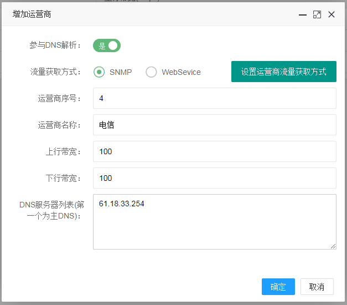The image size is (347, 305).
Task: Click the 61.18.33.254 DNS entry
Action: (x=121, y=204)
